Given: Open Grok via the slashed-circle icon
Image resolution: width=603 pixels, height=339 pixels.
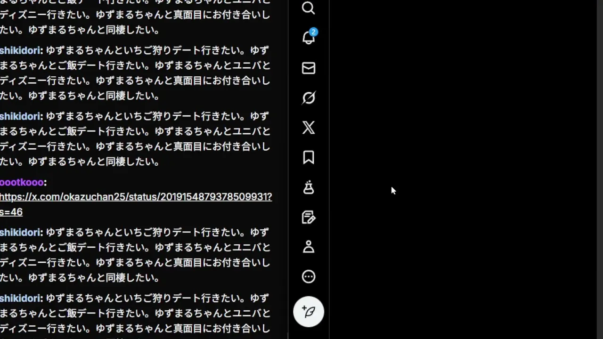Looking at the screenshot, I should click(309, 98).
